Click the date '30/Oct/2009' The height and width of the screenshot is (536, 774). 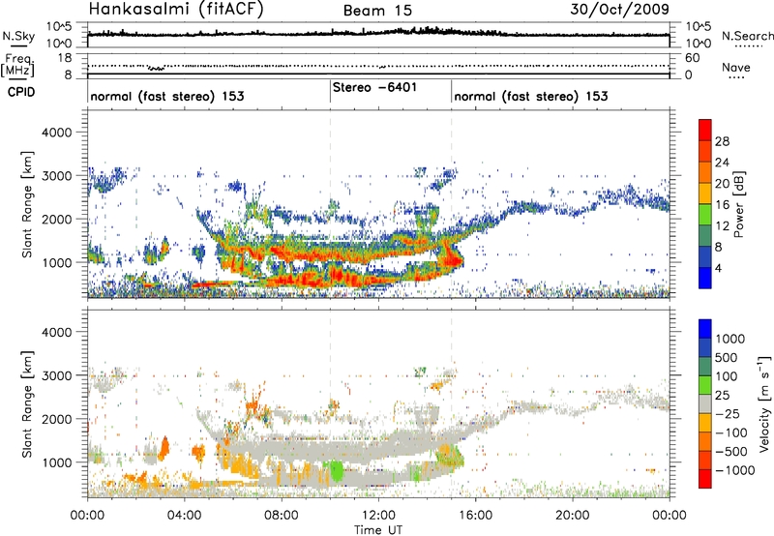click(619, 10)
